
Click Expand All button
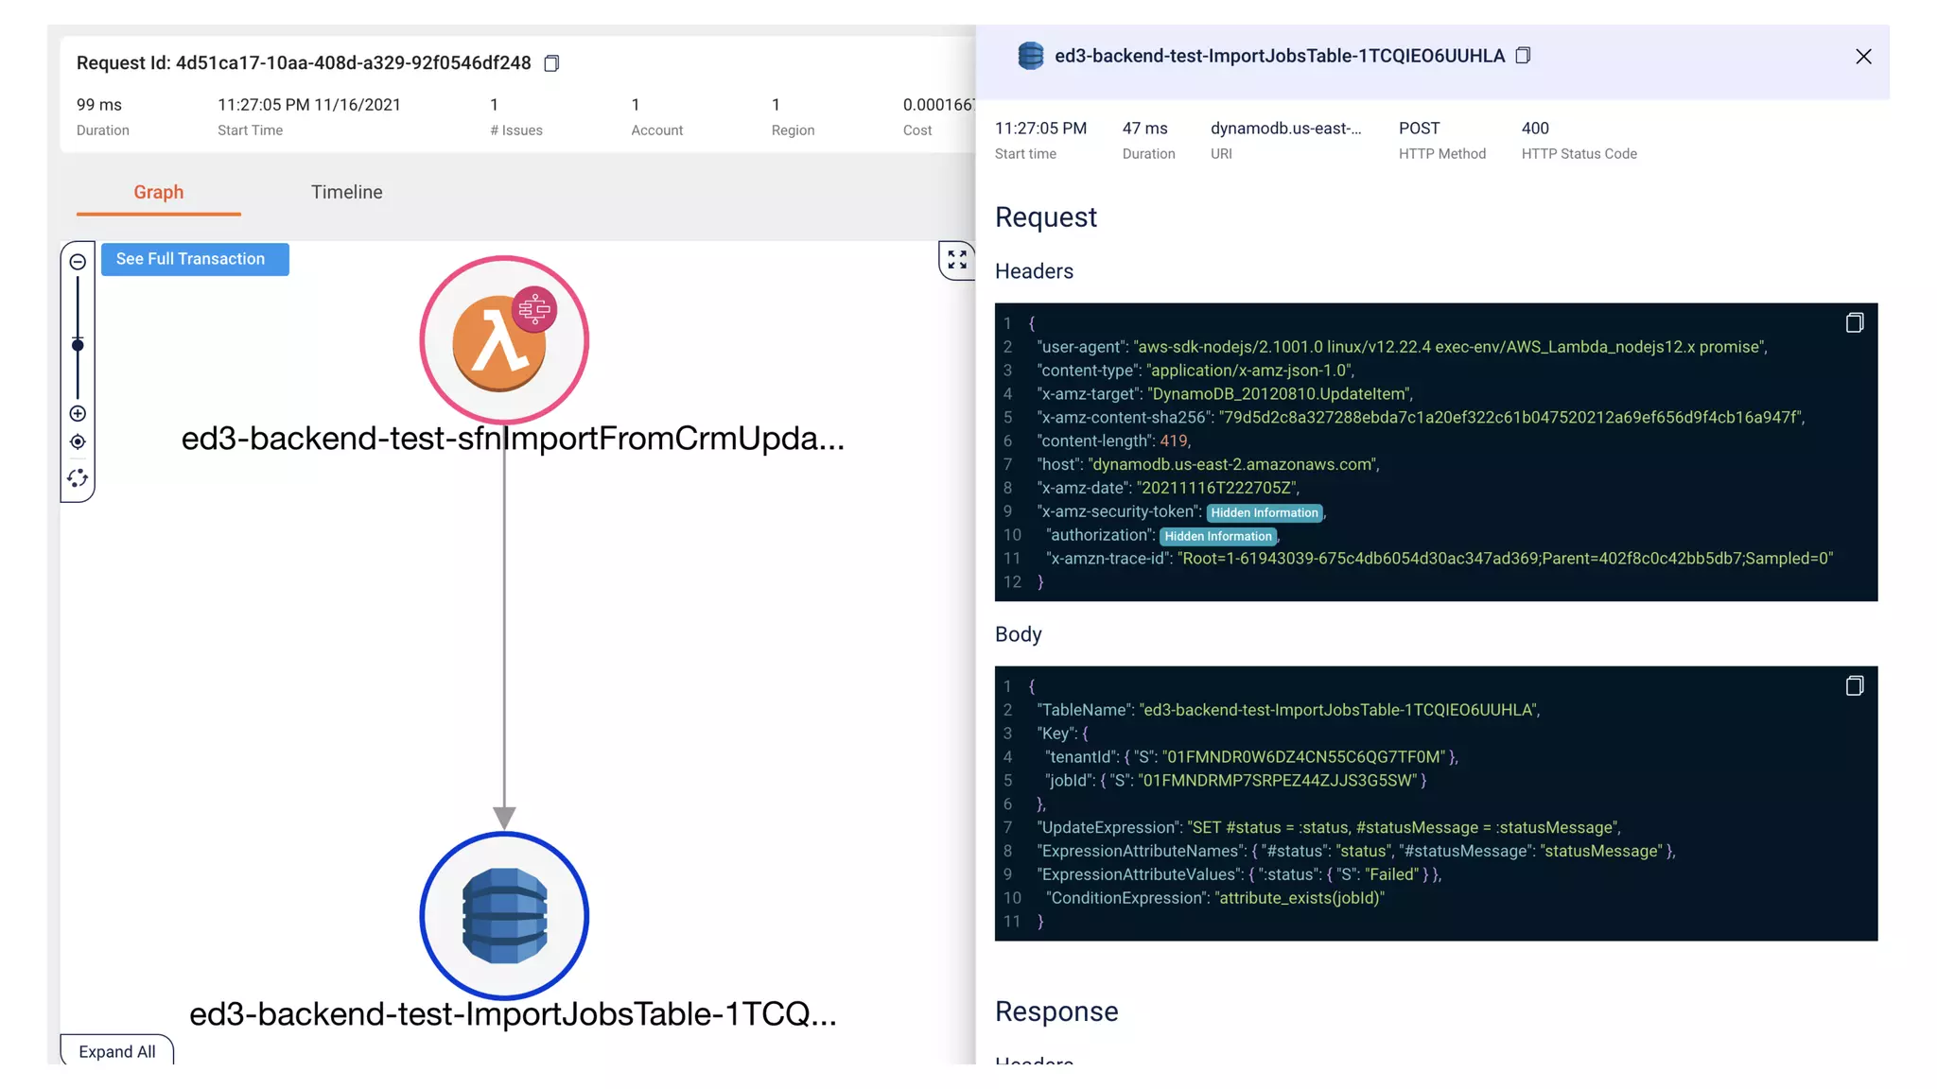117,1051
